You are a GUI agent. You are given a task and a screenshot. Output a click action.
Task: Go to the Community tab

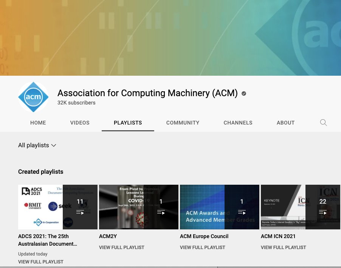coord(183,123)
